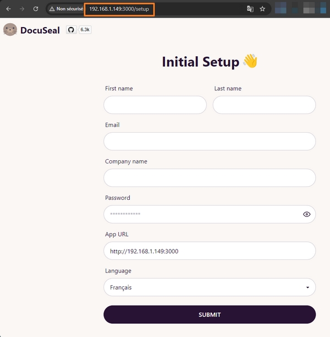Click the 6.3k GitHub stars badge
330x337 pixels.
[85, 30]
